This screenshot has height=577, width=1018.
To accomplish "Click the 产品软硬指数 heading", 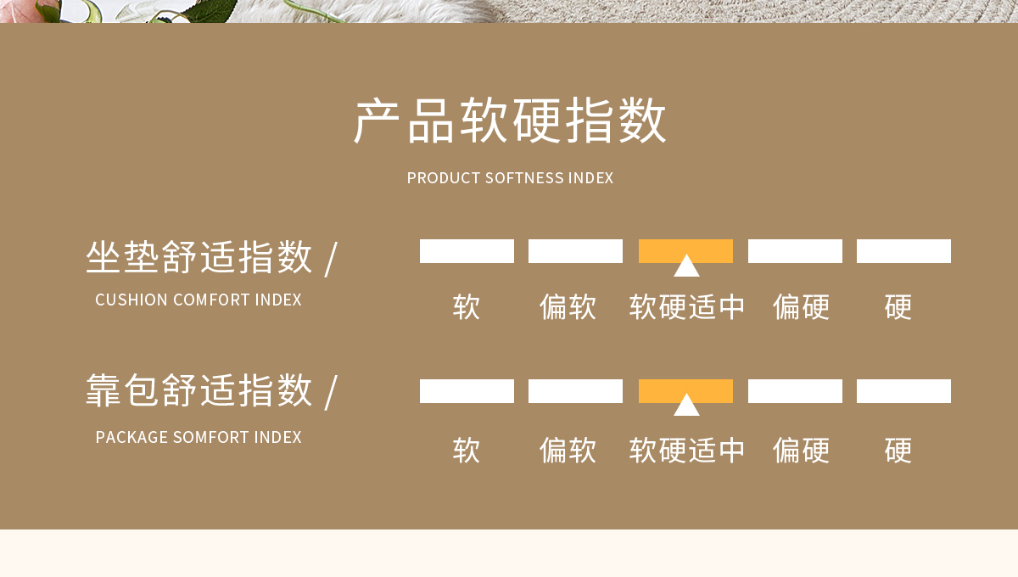I will (510, 121).
